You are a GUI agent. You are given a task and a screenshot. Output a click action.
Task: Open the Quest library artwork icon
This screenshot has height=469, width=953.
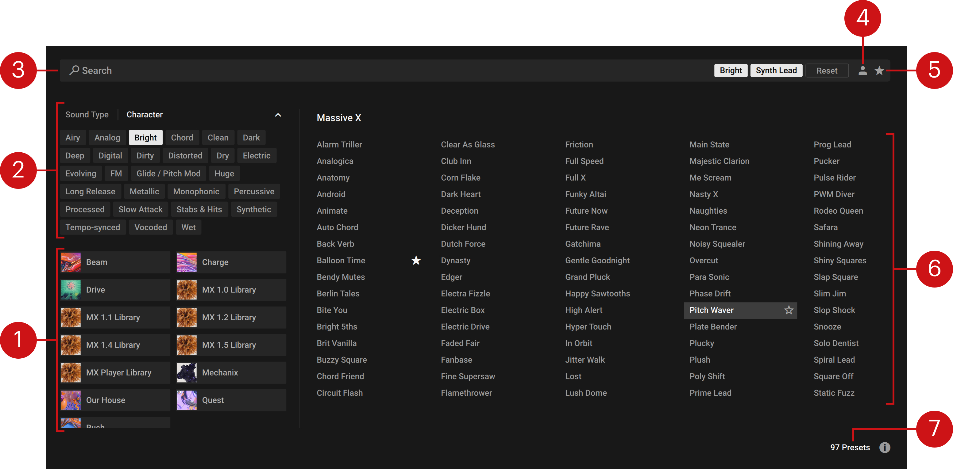pyautogui.click(x=187, y=400)
